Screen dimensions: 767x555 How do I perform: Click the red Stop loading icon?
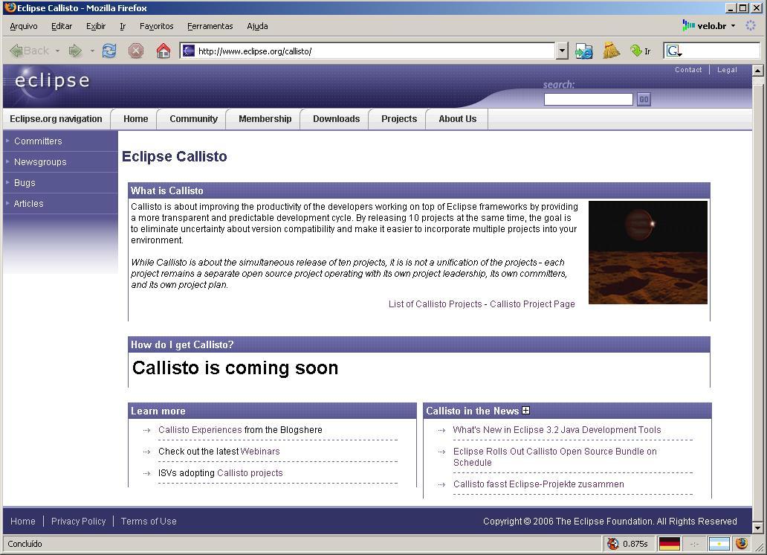(x=136, y=51)
